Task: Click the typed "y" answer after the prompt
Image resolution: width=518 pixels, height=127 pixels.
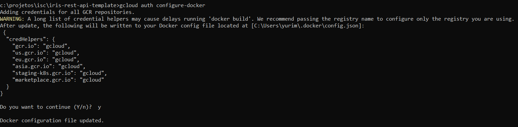Action: coord(99,107)
